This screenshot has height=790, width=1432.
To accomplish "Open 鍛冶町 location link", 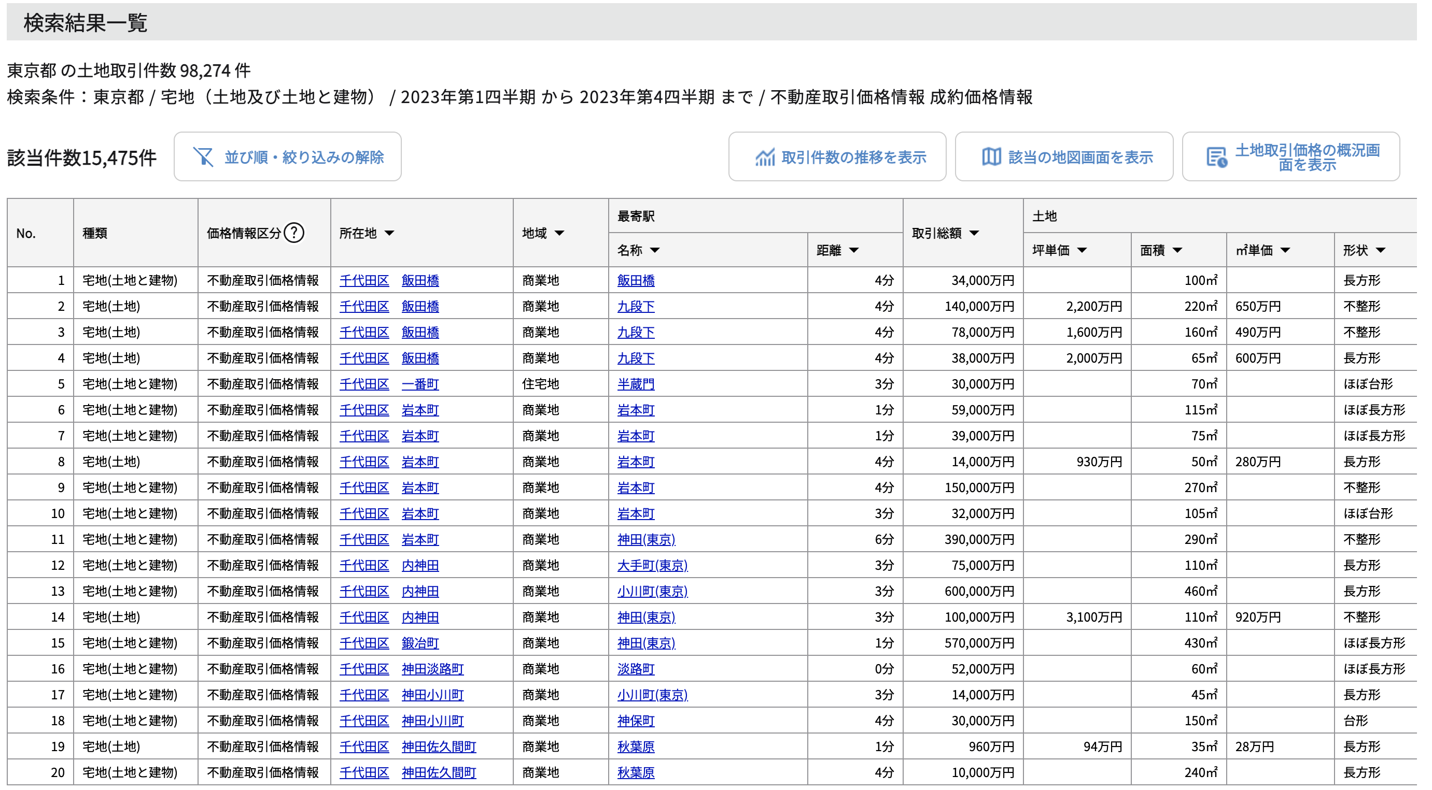I will pyautogui.click(x=421, y=643).
